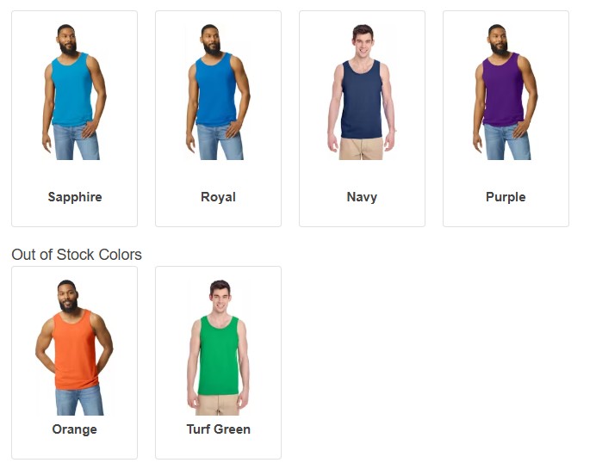Click the Purple color name
This screenshot has height=475, width=596.
(x=506, y=197)
